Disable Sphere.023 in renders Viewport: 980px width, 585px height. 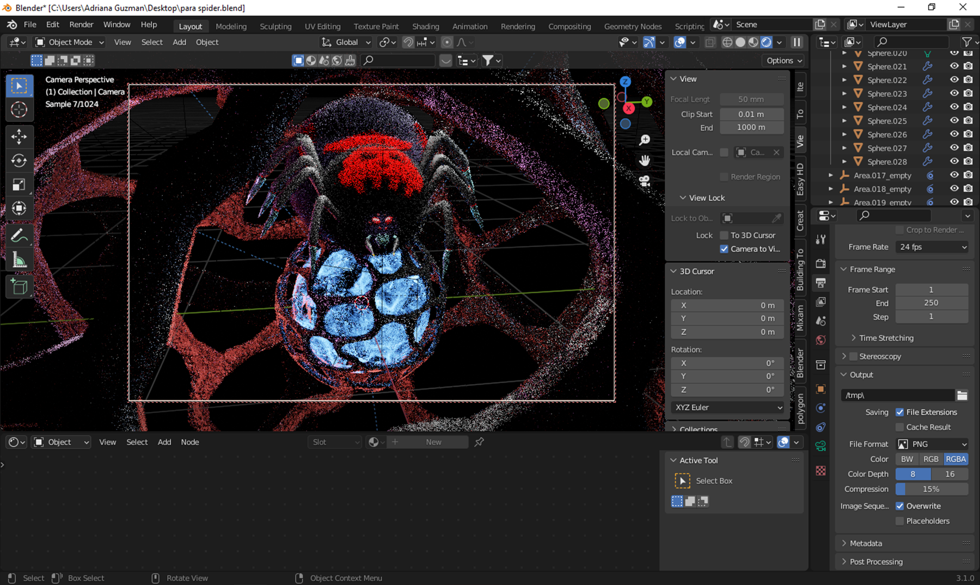pos(968,93)
